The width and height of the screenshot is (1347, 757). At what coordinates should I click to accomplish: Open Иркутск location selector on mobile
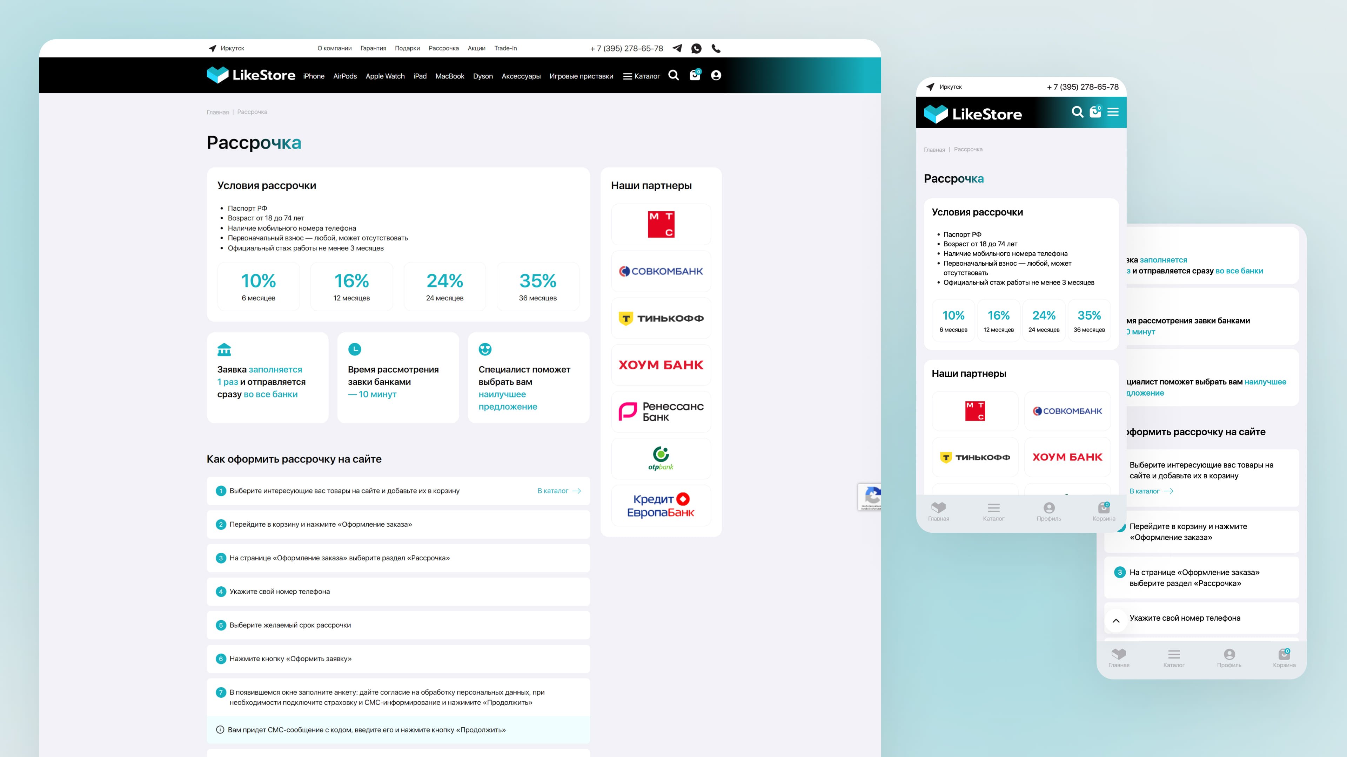[x=944, y=87]
